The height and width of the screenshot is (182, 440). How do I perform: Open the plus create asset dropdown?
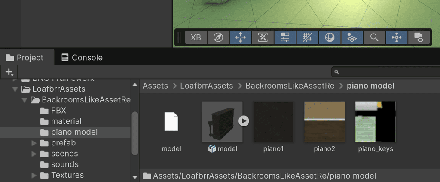(9, 72)
